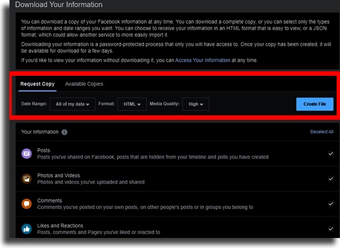Switch to the Available Copies tab
The width and height of the screenshot is (340, 248).
coord(84,84)
